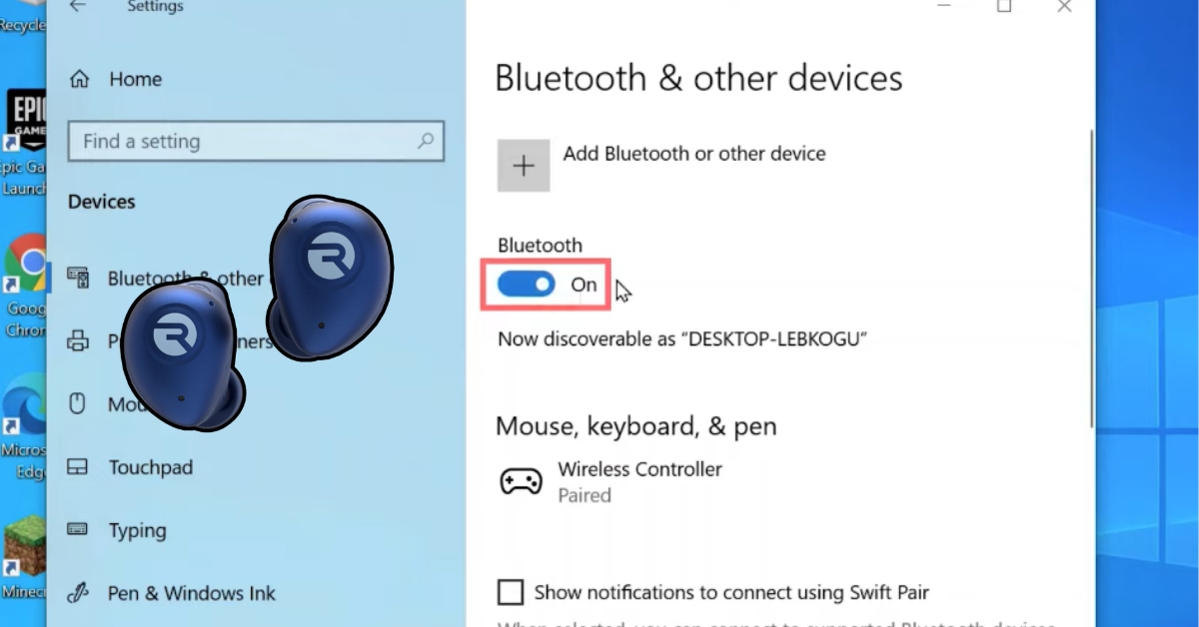Click the plus icon to add device
The image size is (1199, 627).
tap(524, 166)
